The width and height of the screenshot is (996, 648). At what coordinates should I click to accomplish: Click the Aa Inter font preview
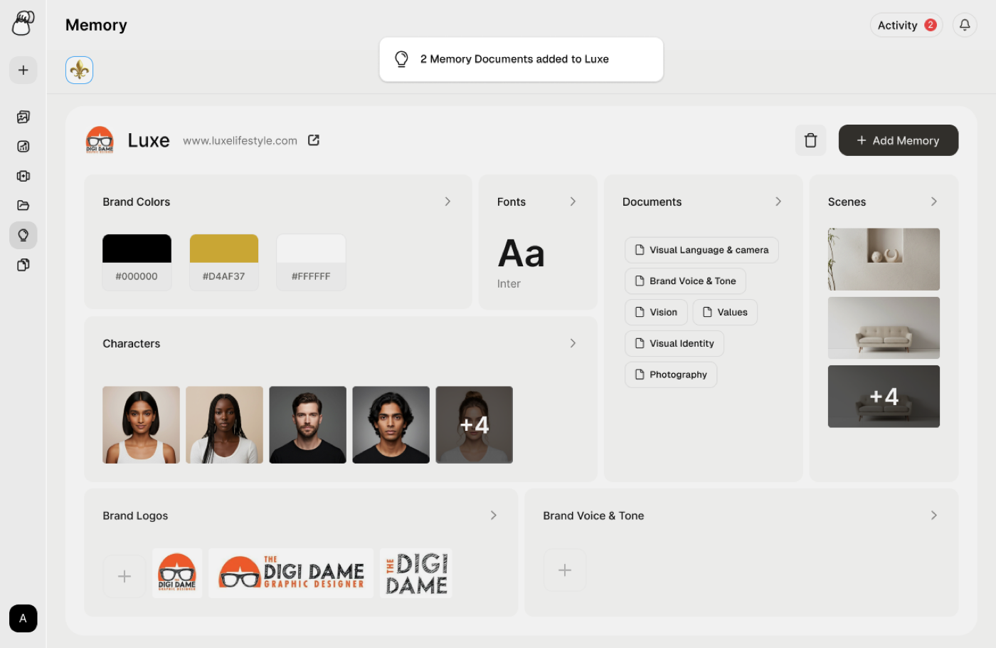[521, 263]
